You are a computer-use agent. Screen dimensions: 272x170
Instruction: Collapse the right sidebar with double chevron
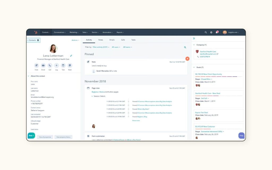(x=194, y=39)
